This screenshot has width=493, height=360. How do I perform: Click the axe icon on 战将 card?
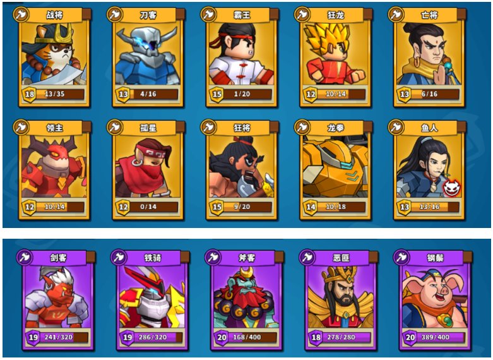pyautogui.click(x=21, y=15)
